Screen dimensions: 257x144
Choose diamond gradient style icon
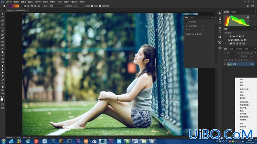pos(39,6)
